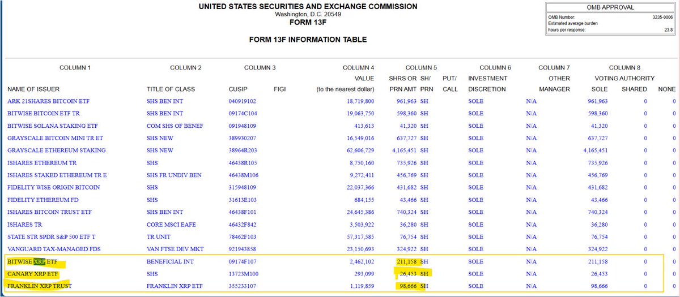The width and height of the screenshot is (680, 297).
Task: Click SHS FR UNDIV BEN class title
Action: pos(174,175)
